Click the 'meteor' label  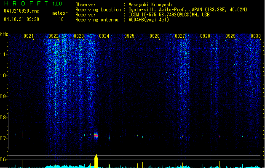pyautogui.click(x=60, y=13)
